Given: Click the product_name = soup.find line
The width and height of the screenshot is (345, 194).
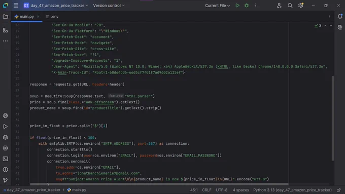Looking at the screenshot, I should pyautogui.click(x=95, y=108).
